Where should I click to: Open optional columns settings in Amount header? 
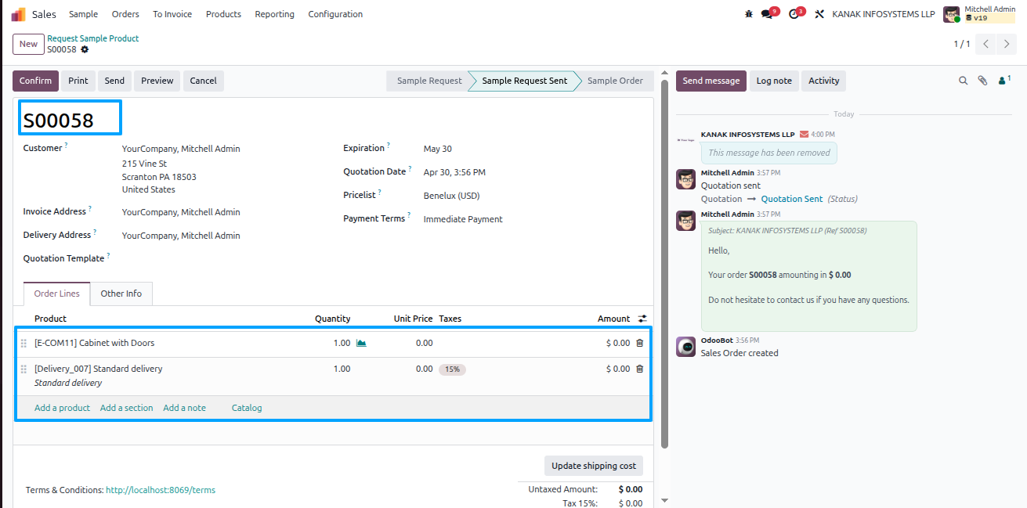click(642, 319)
